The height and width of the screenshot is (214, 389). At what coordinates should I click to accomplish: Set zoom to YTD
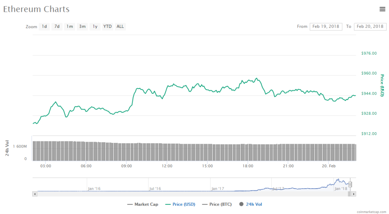click(108, 27)
